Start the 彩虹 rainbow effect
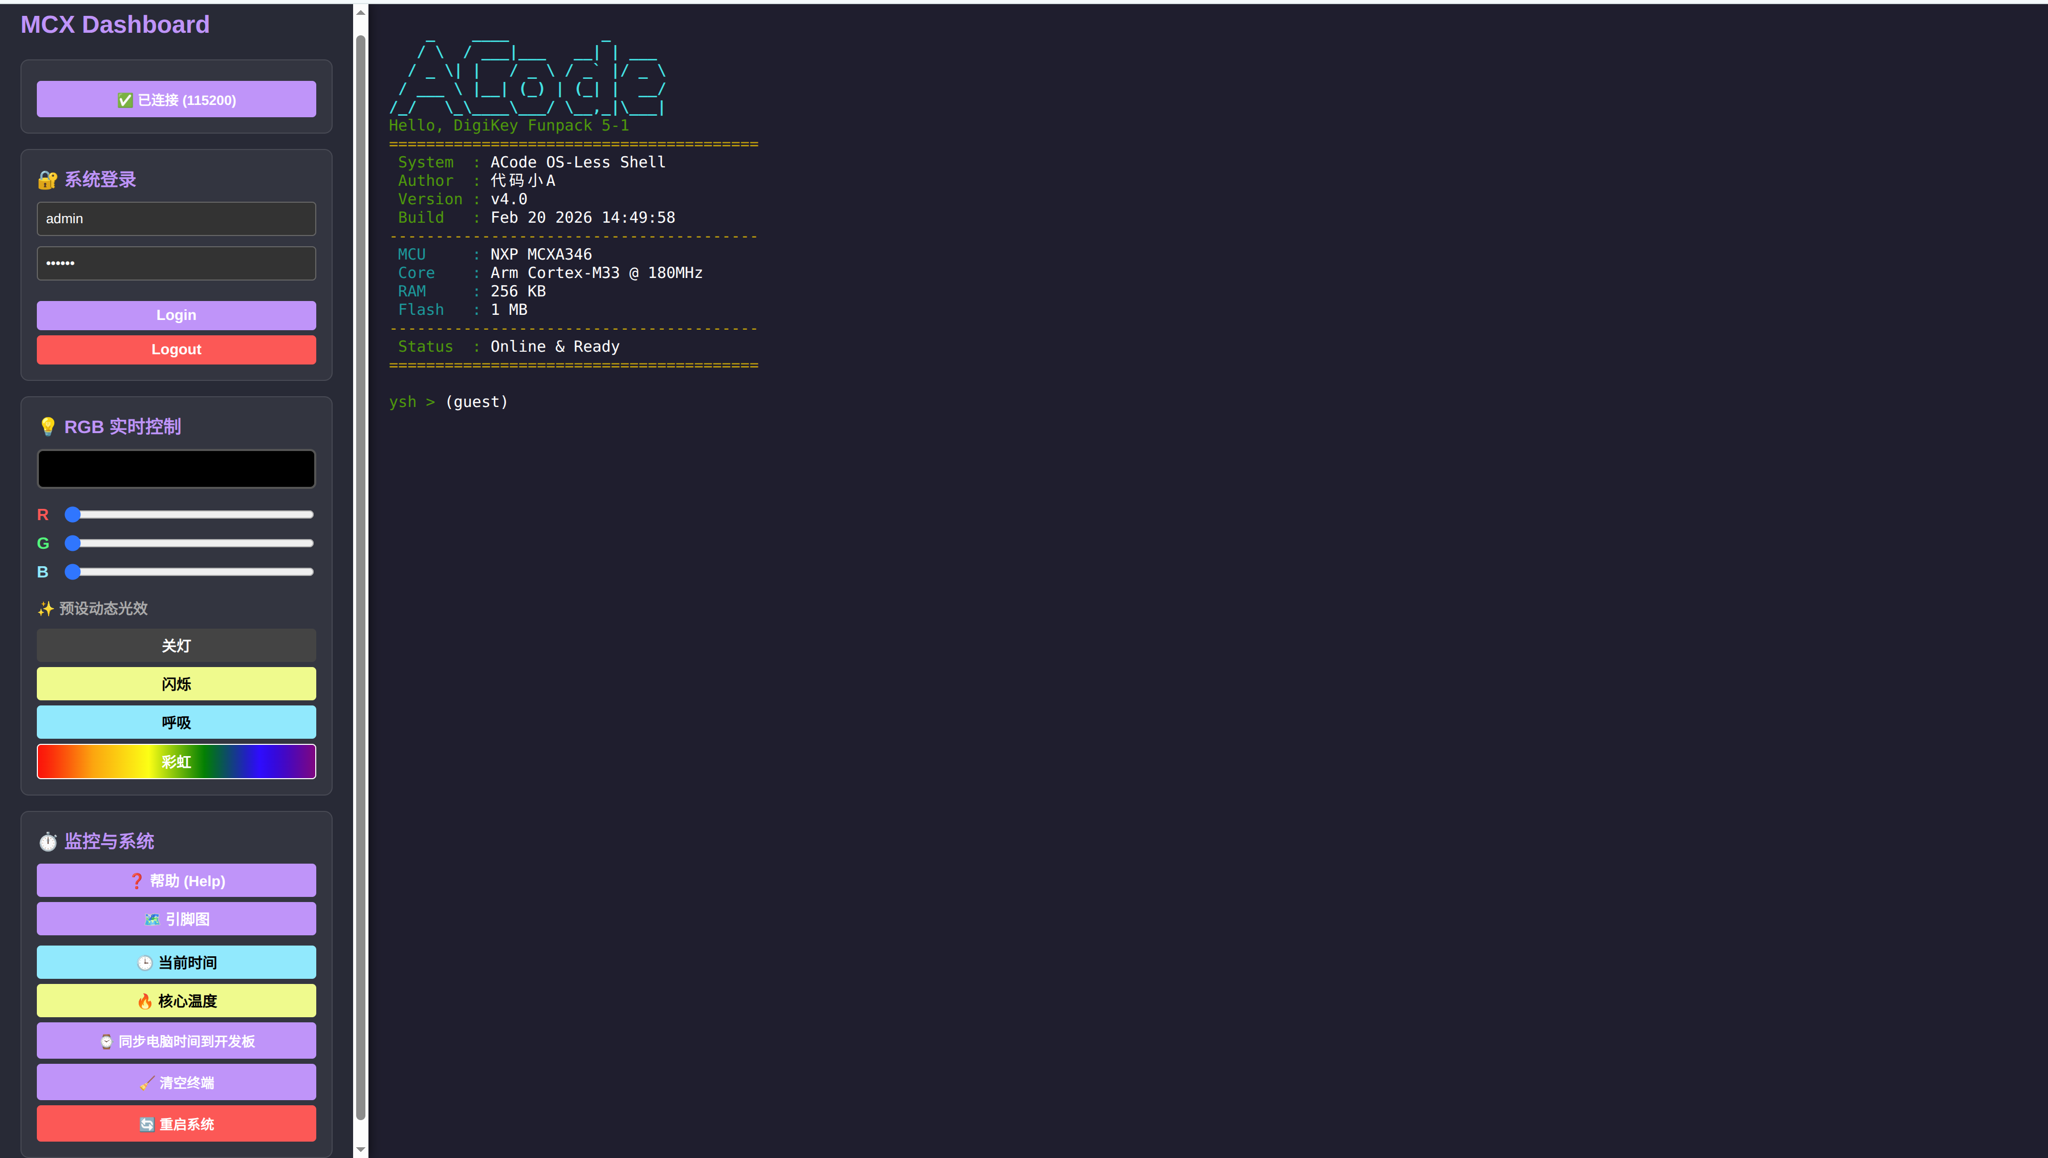 (x=176, y=761)
